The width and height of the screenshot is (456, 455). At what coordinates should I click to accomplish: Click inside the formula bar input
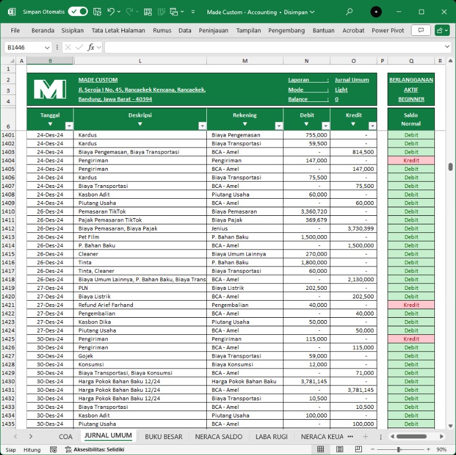click(x=274, y=47)
